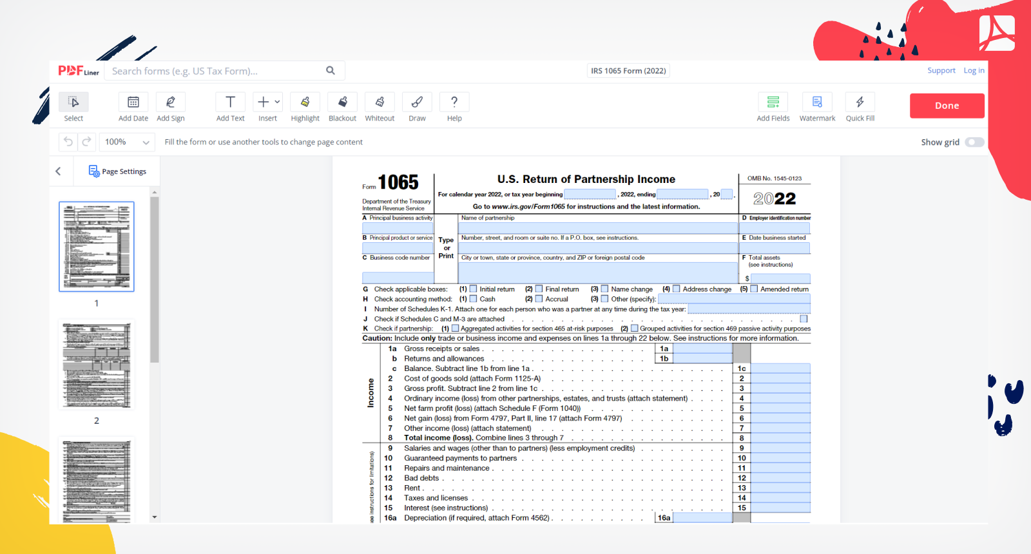Click the city, state, ZIP field

point(598,272)
